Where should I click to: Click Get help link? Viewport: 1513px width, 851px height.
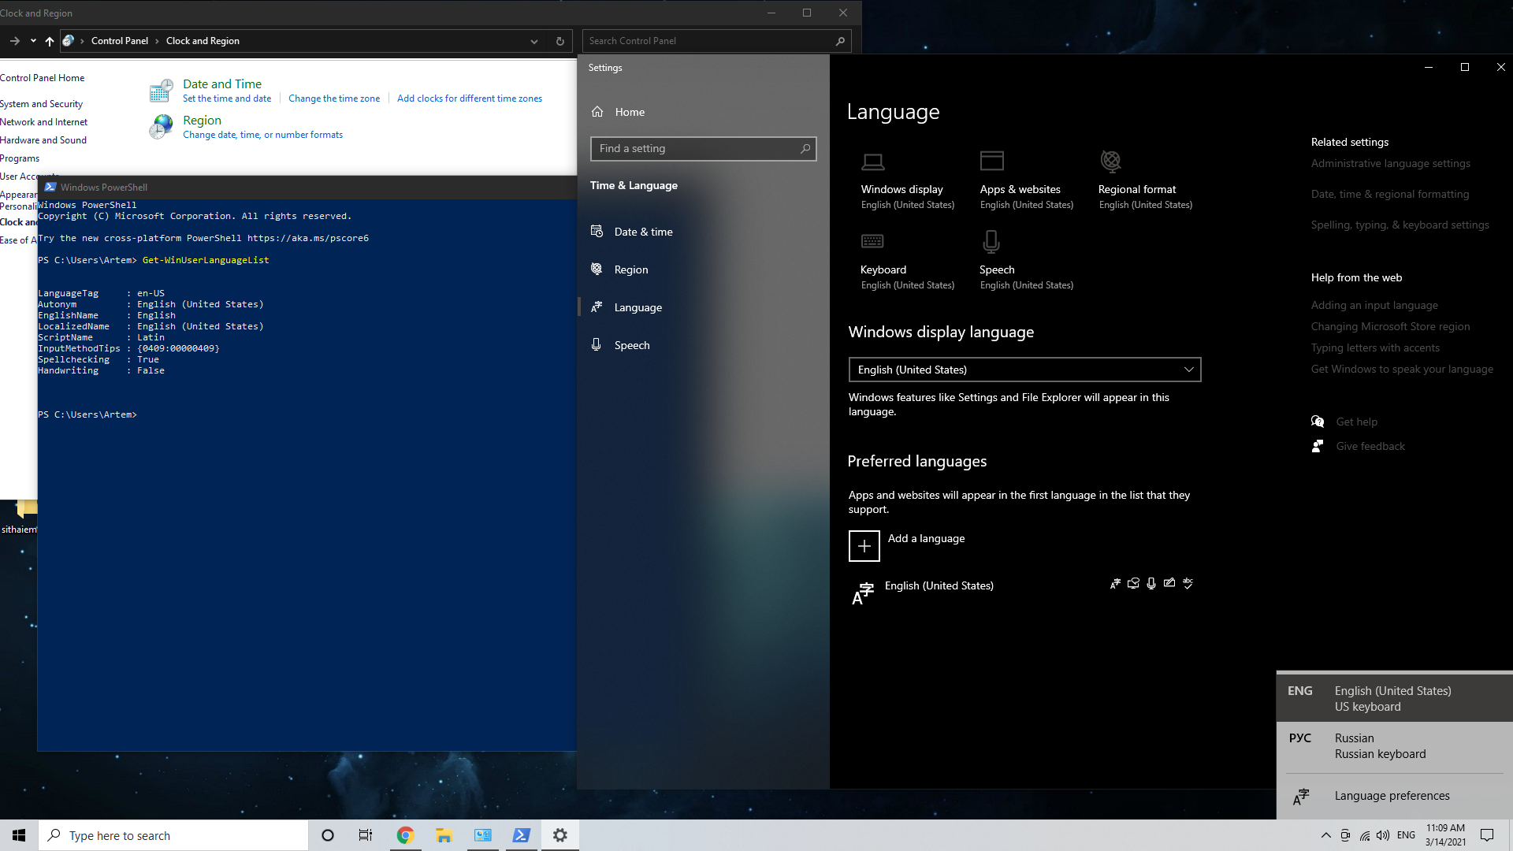[1356, 422]
